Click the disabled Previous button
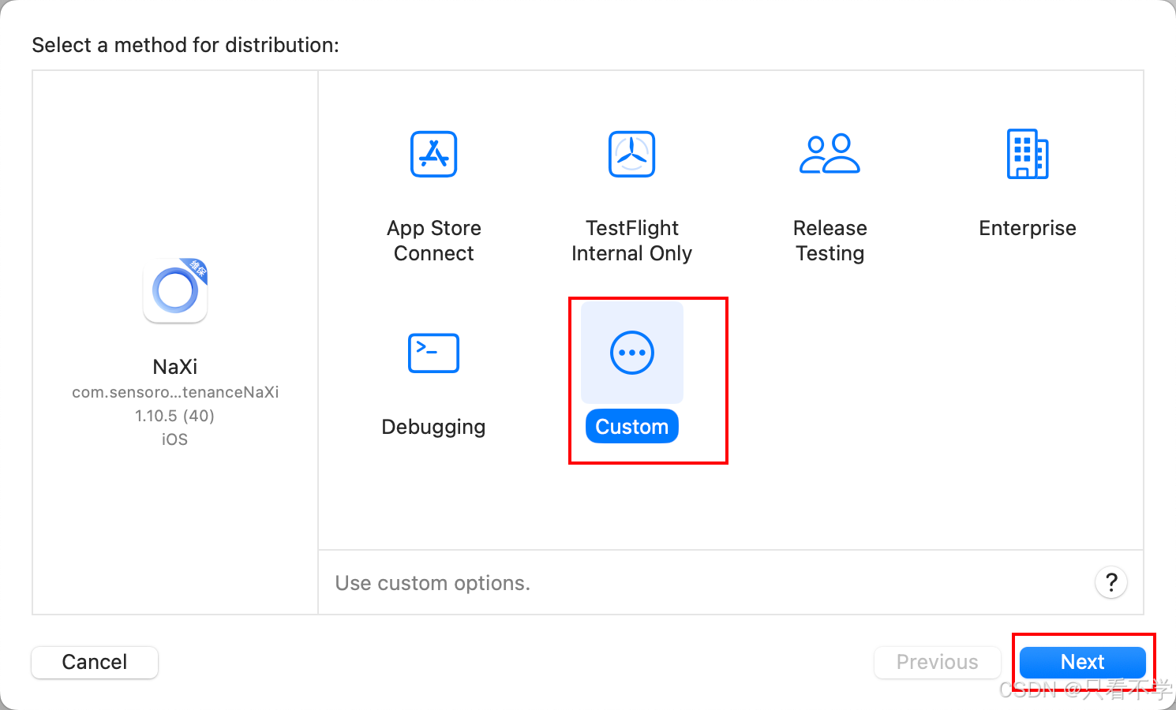Viewport: 1176px width, 710px height. (937, 662)
